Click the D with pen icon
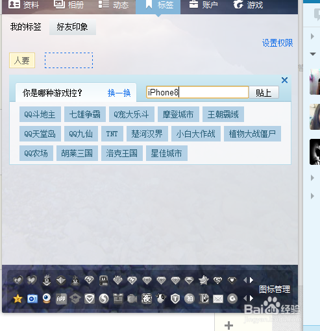This screenshot has width=320, height=331. (204, 299)
